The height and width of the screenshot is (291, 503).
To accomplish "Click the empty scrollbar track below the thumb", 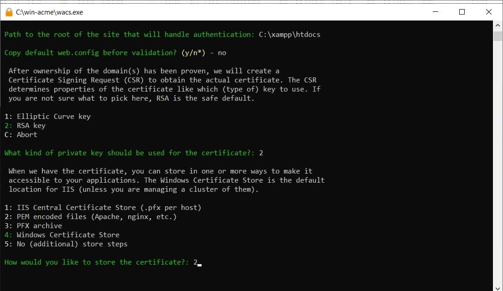I will (498, 159).
